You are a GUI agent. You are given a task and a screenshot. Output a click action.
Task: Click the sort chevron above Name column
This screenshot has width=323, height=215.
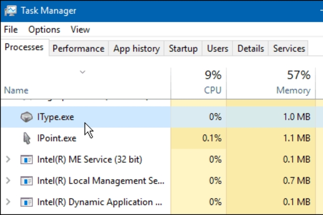[83, 72]
